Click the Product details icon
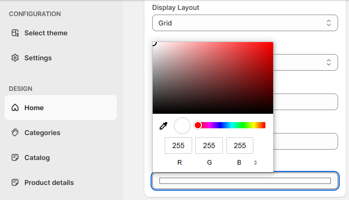Screen dimensions: 349x200 click(15, 182)
